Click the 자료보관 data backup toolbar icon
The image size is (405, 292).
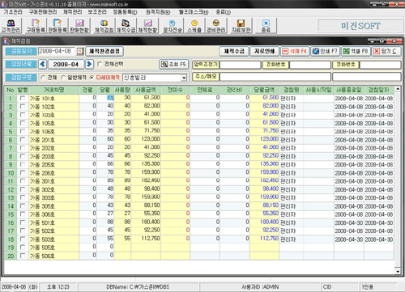tap(241, 26)
